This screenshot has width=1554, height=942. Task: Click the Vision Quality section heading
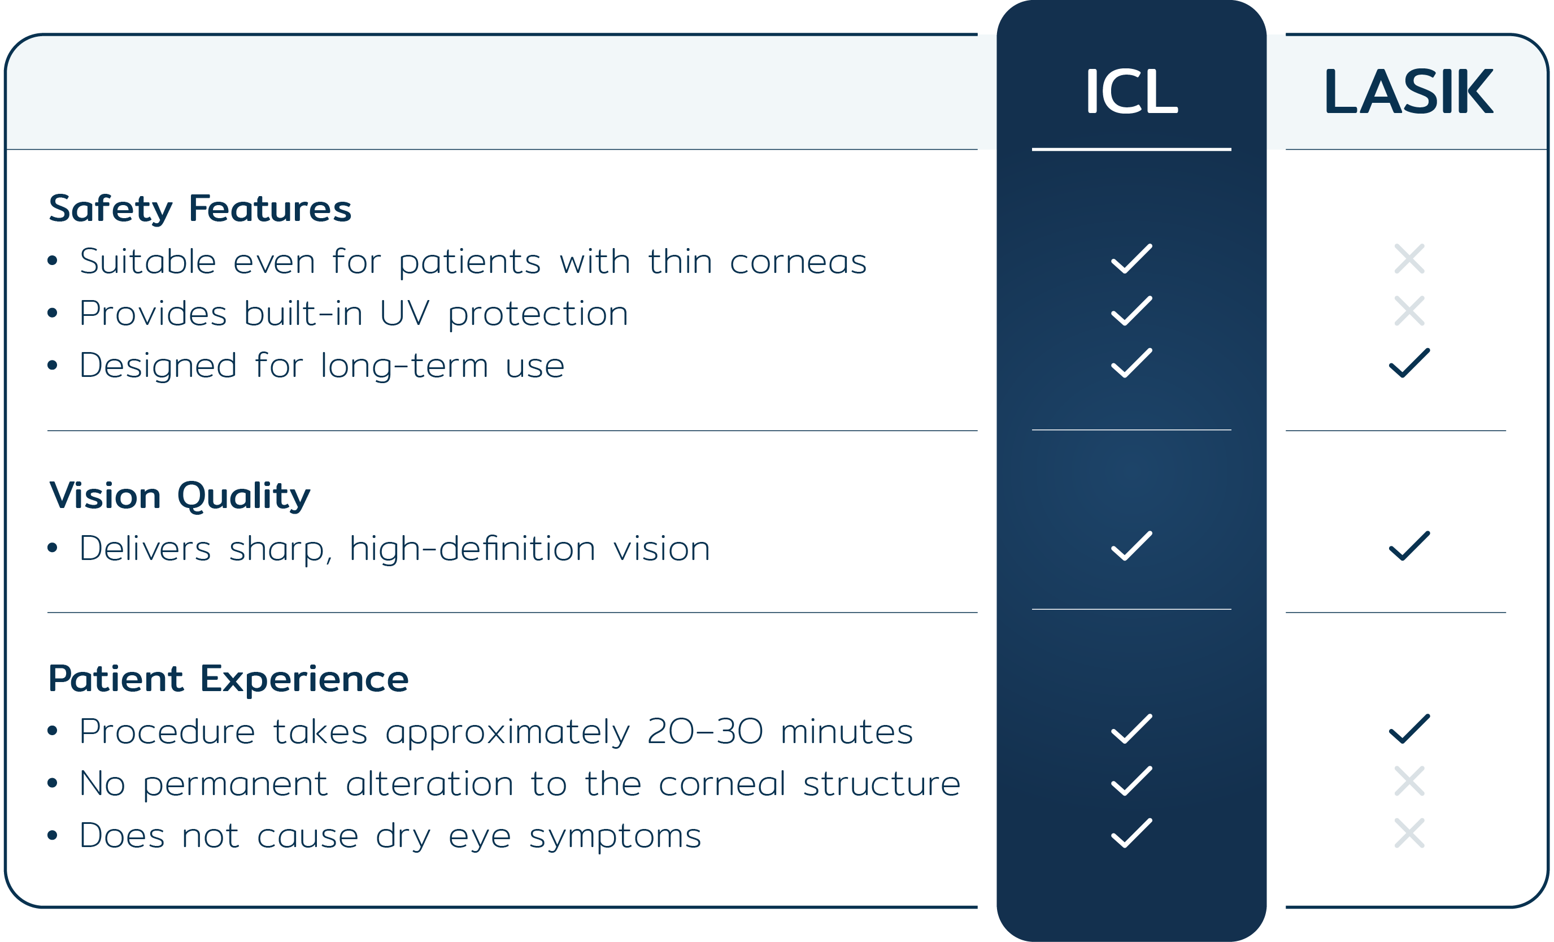click(x=180, y=496)
